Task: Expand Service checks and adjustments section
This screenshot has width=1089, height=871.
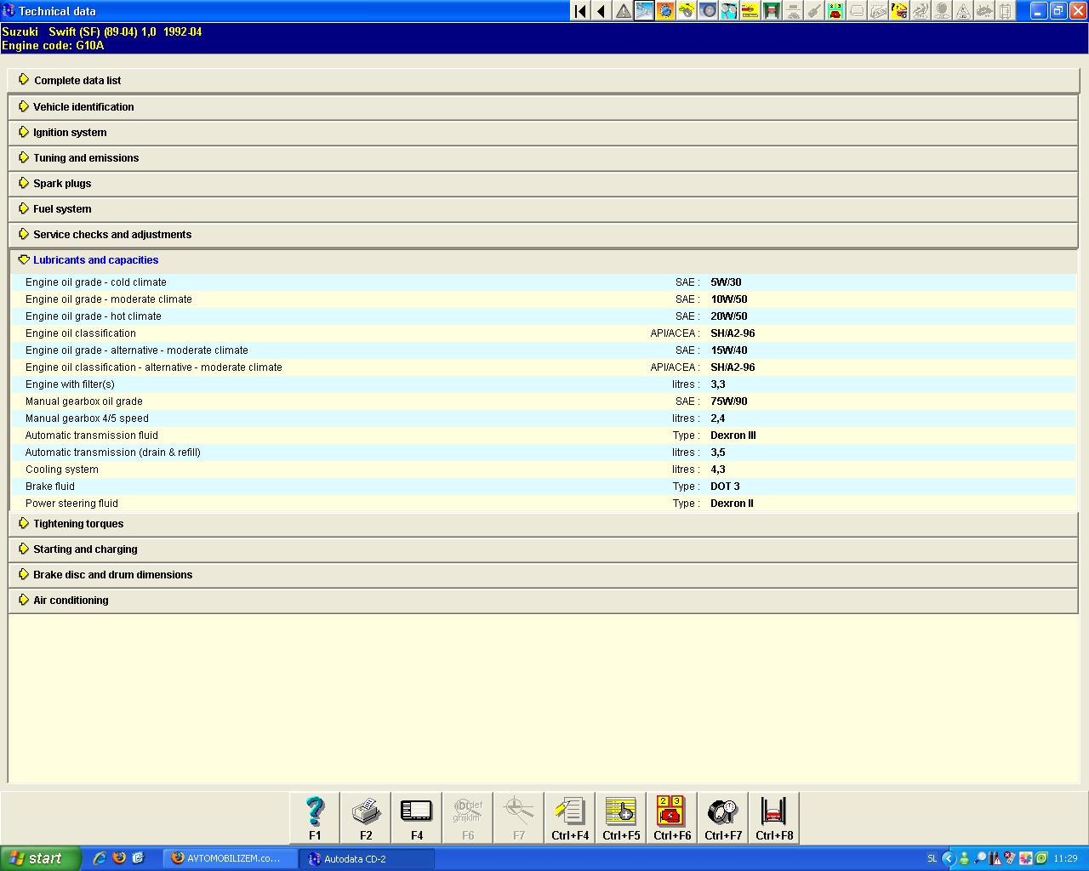Action: pos(544,234)
